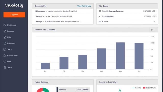
Task: Click the orange Upgrade button
Action: pos(14,15)
